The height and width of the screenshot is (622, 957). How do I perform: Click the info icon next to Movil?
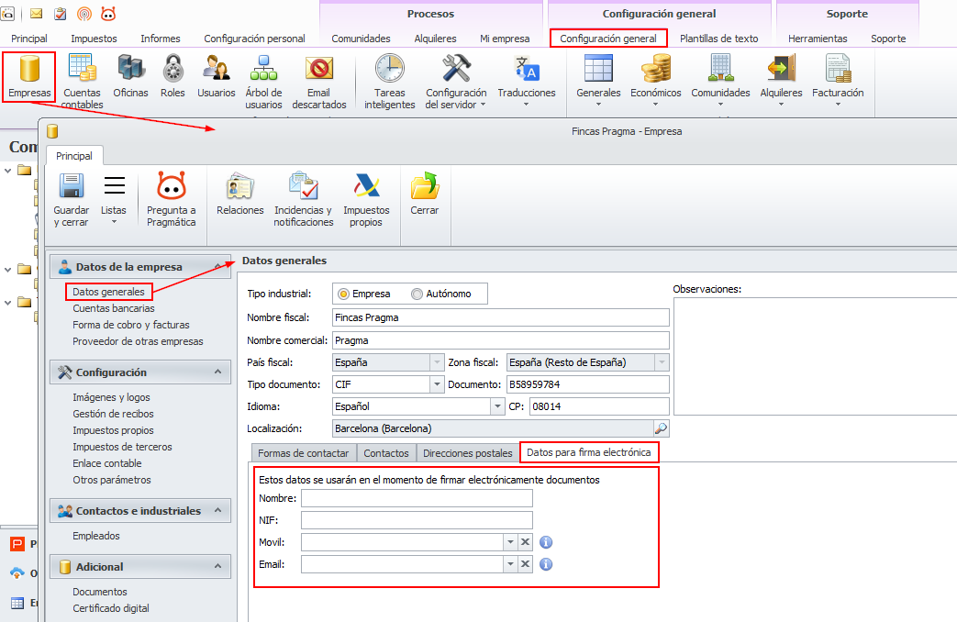[x=546, y=542]
